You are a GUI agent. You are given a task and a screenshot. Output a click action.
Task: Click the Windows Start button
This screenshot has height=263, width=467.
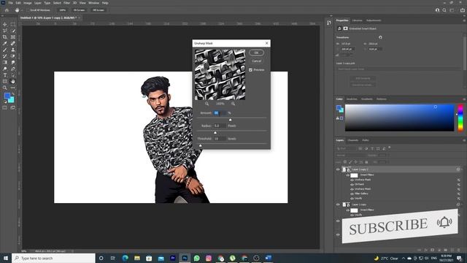point(6,258)
